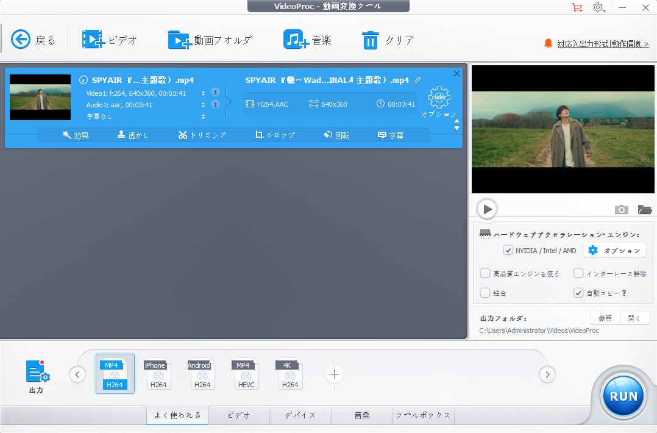Viewport: 657px width, 433px height.
Task: Switch to the ツールボックス tab
Action: click(424, 415)
